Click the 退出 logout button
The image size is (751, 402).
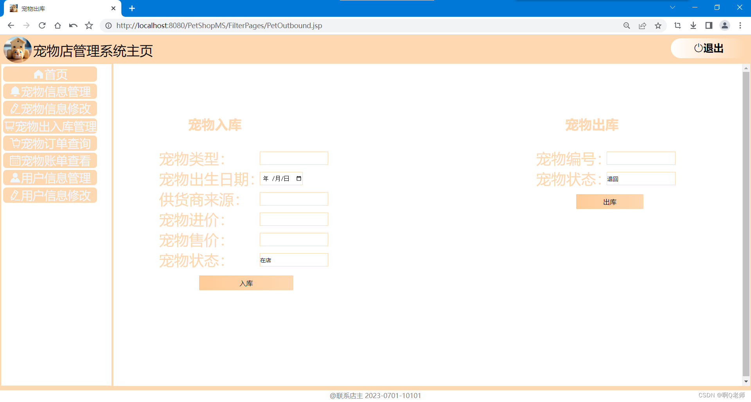(x=709, y=48)
